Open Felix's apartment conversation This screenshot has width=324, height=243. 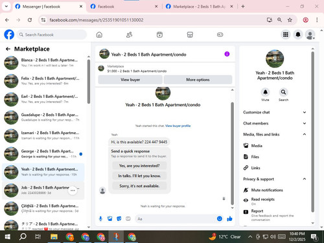(43, 81)
